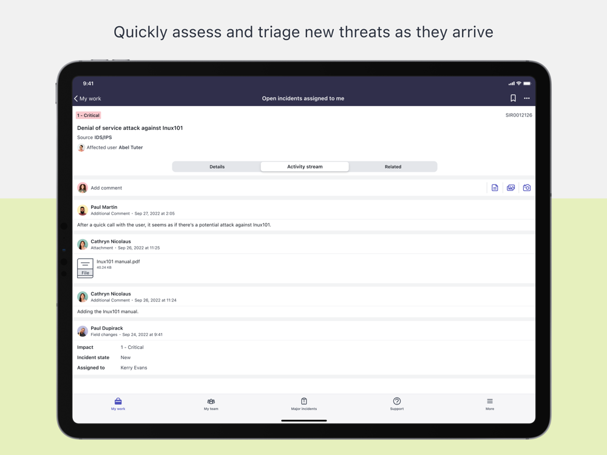
Task: Click the lnux101 manual.pdf file name
Action: pos(118,261)
